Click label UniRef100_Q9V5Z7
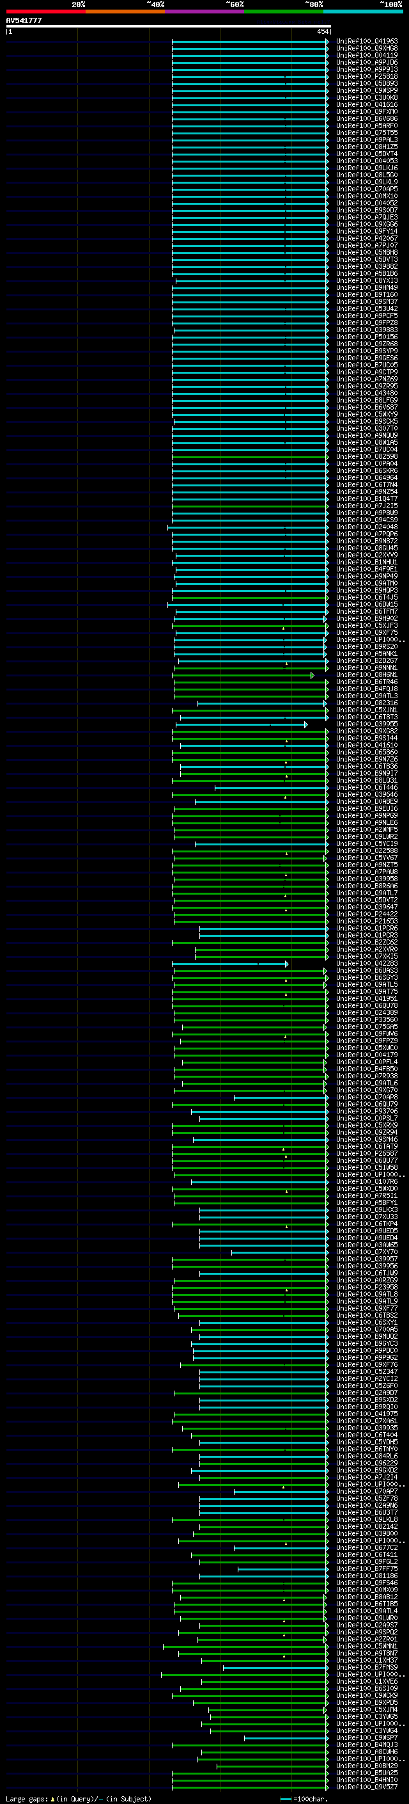This screenshot has height=1804, width=409. [x=366, y=1787]
